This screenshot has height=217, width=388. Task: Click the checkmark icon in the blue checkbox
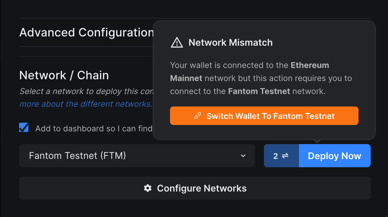24,127
